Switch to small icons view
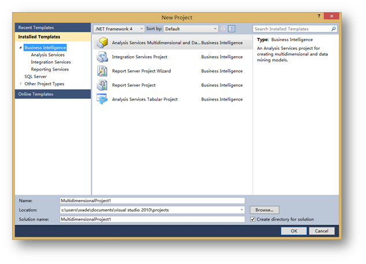 (224, 29)
